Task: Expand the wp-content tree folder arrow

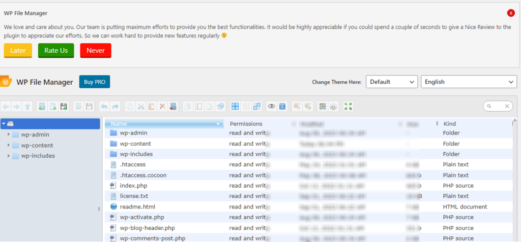Action: coord(9,146)
